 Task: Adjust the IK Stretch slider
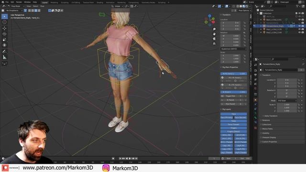coord(234,92)
